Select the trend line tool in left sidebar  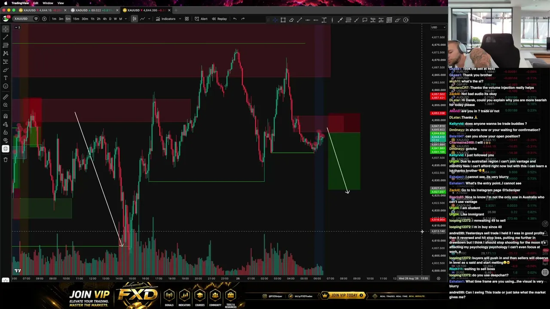(x=6, y=37)
